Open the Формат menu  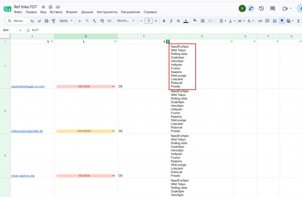click(x=72, y=12)
